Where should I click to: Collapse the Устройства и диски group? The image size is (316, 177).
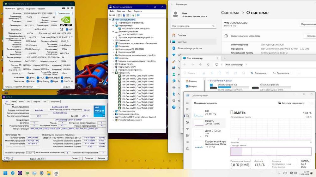tap(208, 80)
